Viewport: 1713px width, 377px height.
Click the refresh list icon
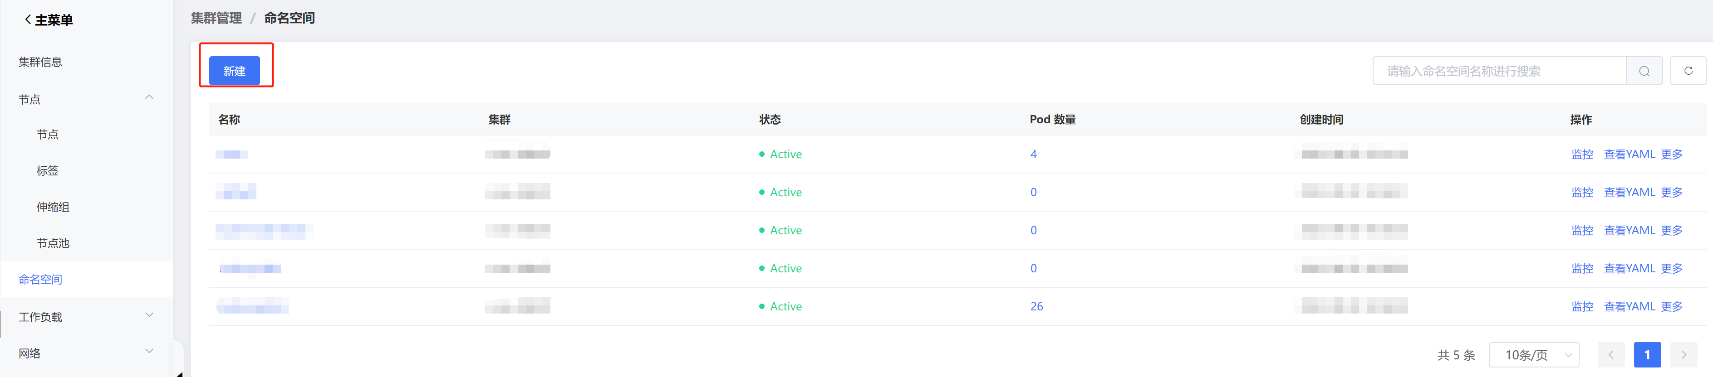pos(1688,71)
